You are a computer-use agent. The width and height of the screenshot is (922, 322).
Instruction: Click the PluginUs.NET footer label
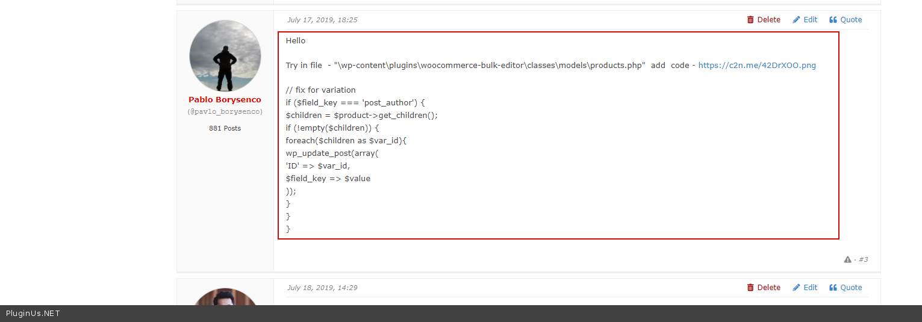33,314
